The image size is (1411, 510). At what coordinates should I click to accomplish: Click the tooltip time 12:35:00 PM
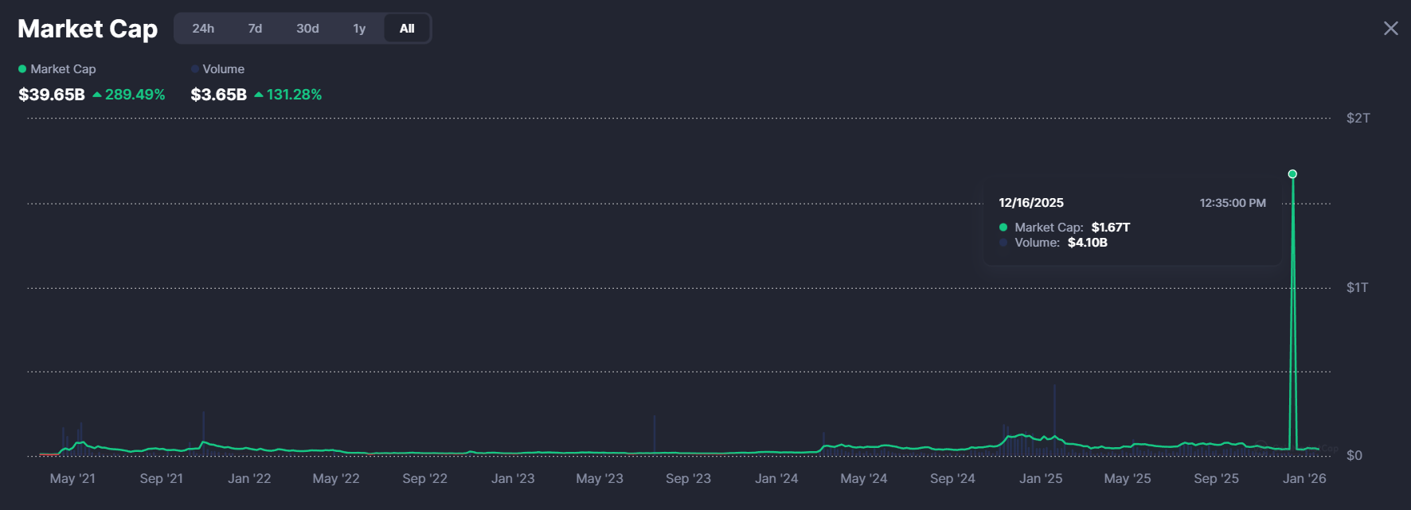1233,203
